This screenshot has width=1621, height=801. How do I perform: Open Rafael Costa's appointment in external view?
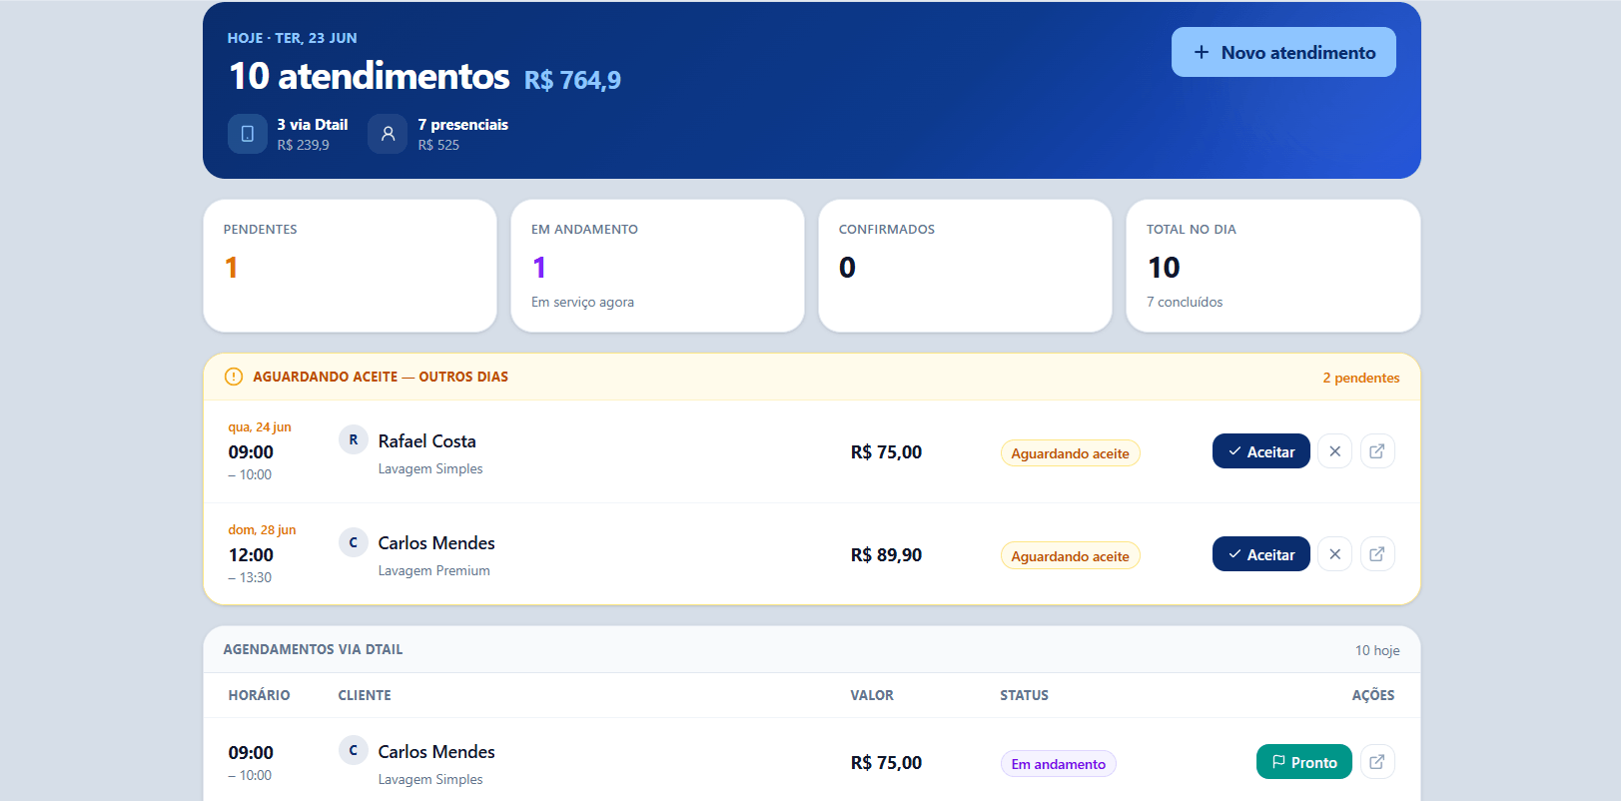pyautogui.click(x=1377, y=451)
